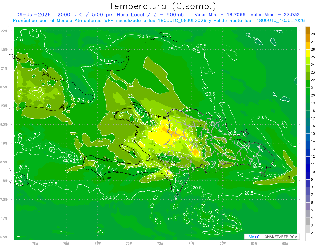Click the '18N' latitude axis label
This screenshot has width=320, height=247.
click(x=4, y=181)
